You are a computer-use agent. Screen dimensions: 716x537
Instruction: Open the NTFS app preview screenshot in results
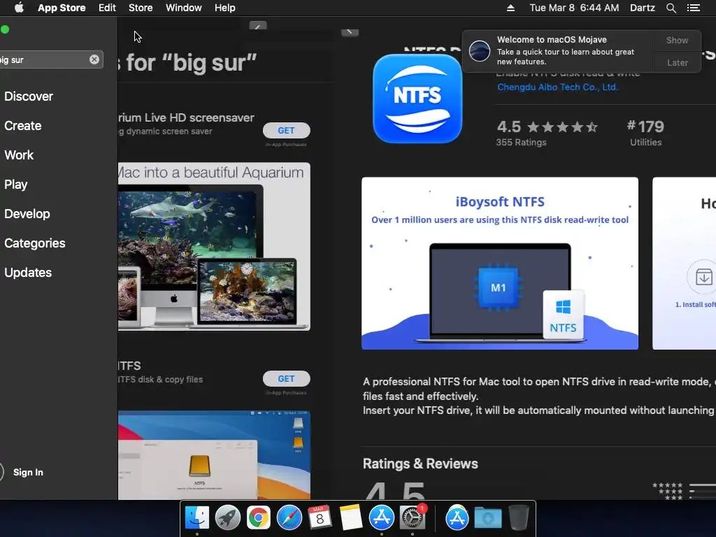(x=214, y=455)
